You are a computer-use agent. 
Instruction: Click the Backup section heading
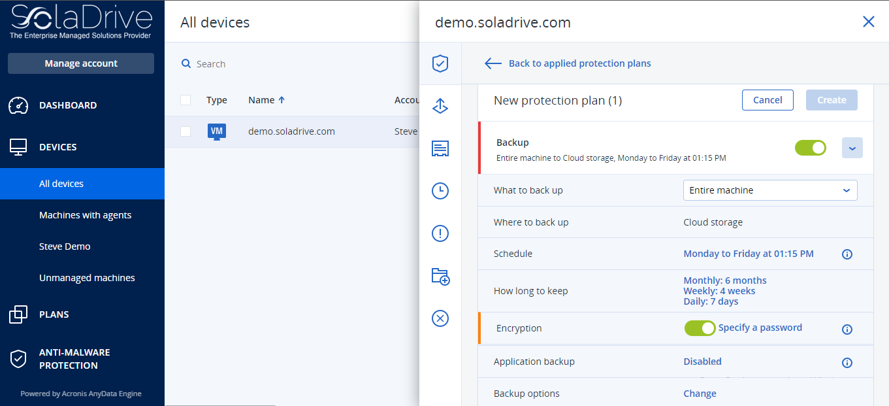513,143
